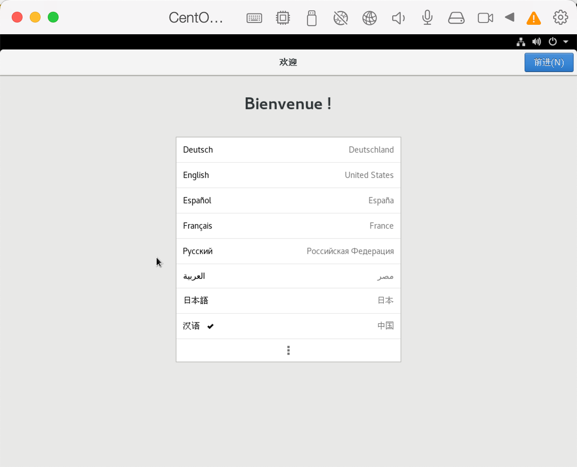This screenshot has height=467, width=577.
Task: Choose Français as the language
Action: tap(288, 226)
